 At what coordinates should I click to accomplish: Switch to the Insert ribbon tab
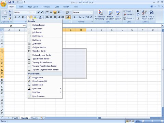click(x=21, y=7)
